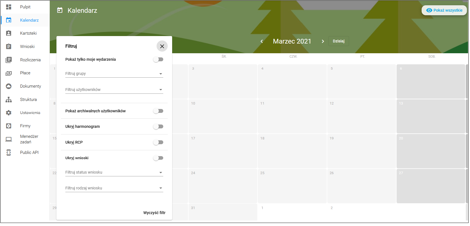Turn on Ukryj RCP switch
Viewport: 470px width, 226px height.
pos(158,143)
